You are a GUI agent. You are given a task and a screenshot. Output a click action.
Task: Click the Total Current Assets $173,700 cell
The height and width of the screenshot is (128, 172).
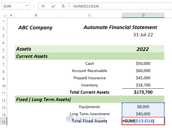pyautogui.click(x=143, y=92)
